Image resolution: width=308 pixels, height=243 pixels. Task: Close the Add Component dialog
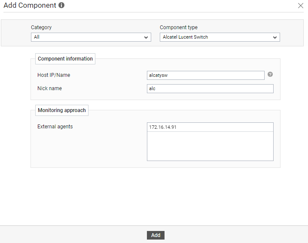301,6
